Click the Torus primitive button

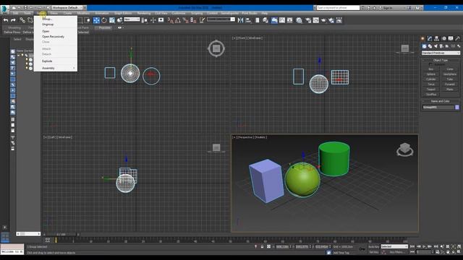(x=431, y=84)
